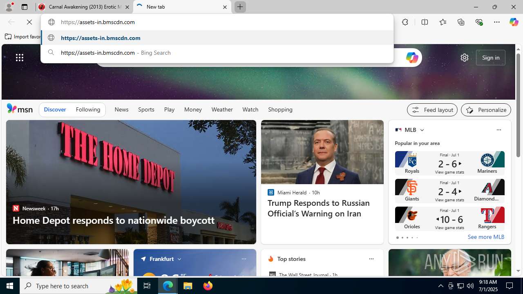Open the Sports section
The height and width of the screenshot is (294, 523).
(x=146, y=109)
